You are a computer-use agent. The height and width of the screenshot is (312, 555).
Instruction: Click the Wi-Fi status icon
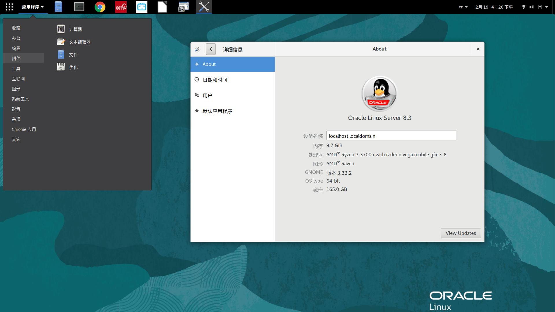coord(523,7)
